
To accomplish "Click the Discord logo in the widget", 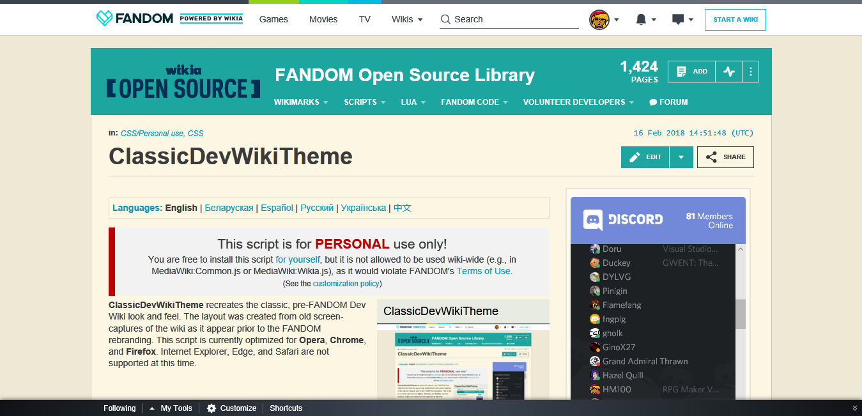I will tap(594, 220).
